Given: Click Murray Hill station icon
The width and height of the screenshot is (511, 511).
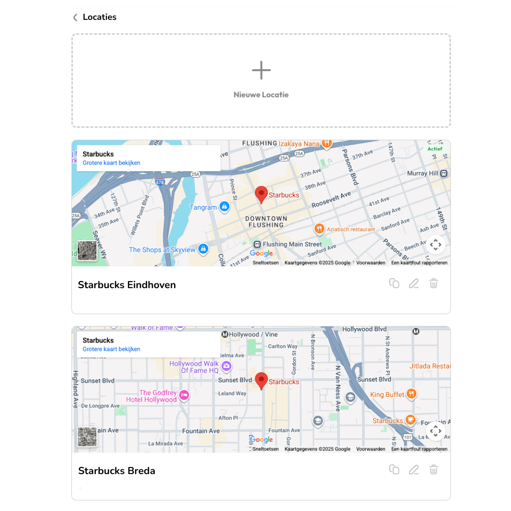Looking at the screenshot, I should pos(443,173).
